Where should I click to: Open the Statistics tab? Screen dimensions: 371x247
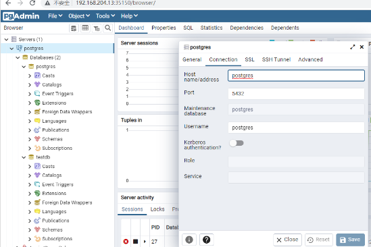tap(212, 28)
